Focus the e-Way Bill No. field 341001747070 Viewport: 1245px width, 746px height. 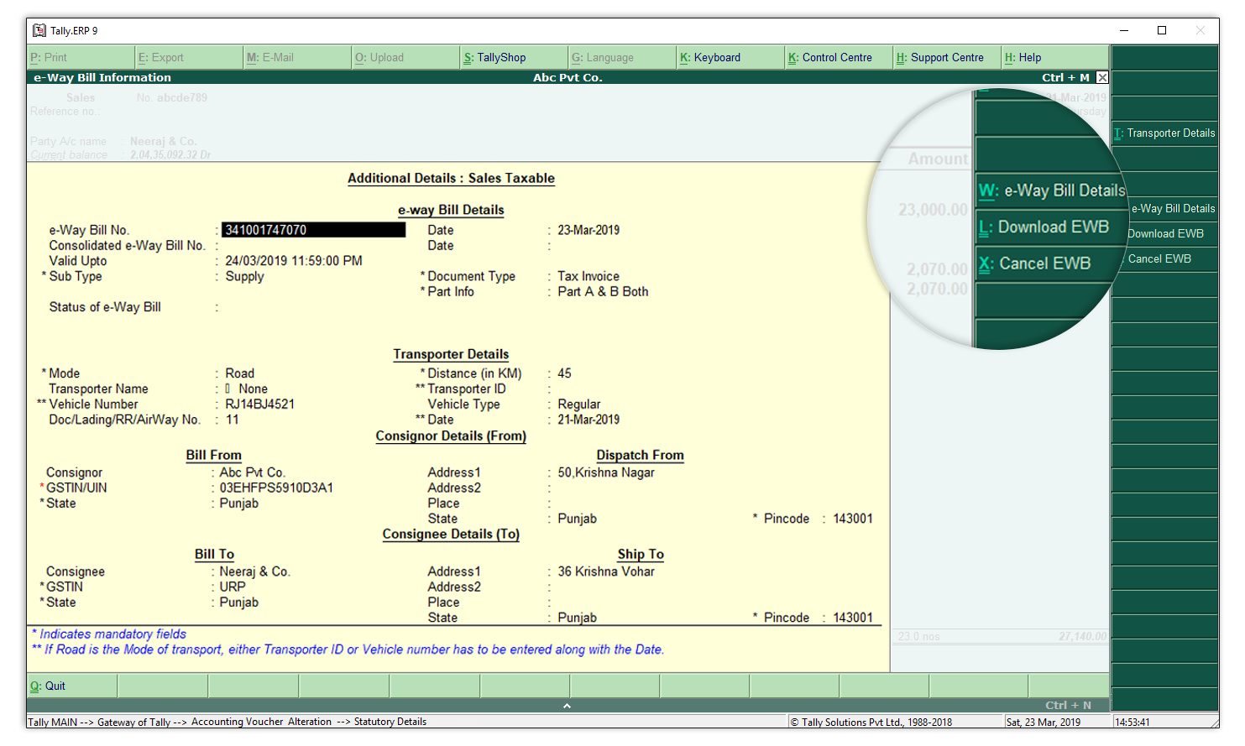pos(314,230)
